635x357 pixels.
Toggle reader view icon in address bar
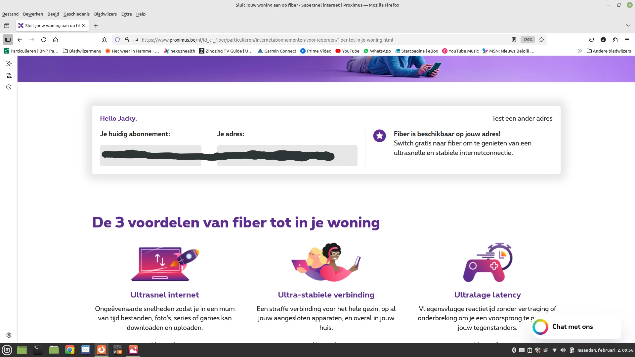pos(514,40)
